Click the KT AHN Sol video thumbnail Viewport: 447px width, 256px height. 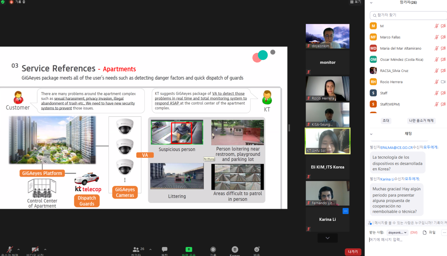(328, 141)
